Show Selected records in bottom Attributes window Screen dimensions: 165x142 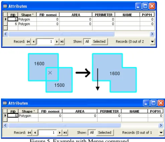click(105, 133)
